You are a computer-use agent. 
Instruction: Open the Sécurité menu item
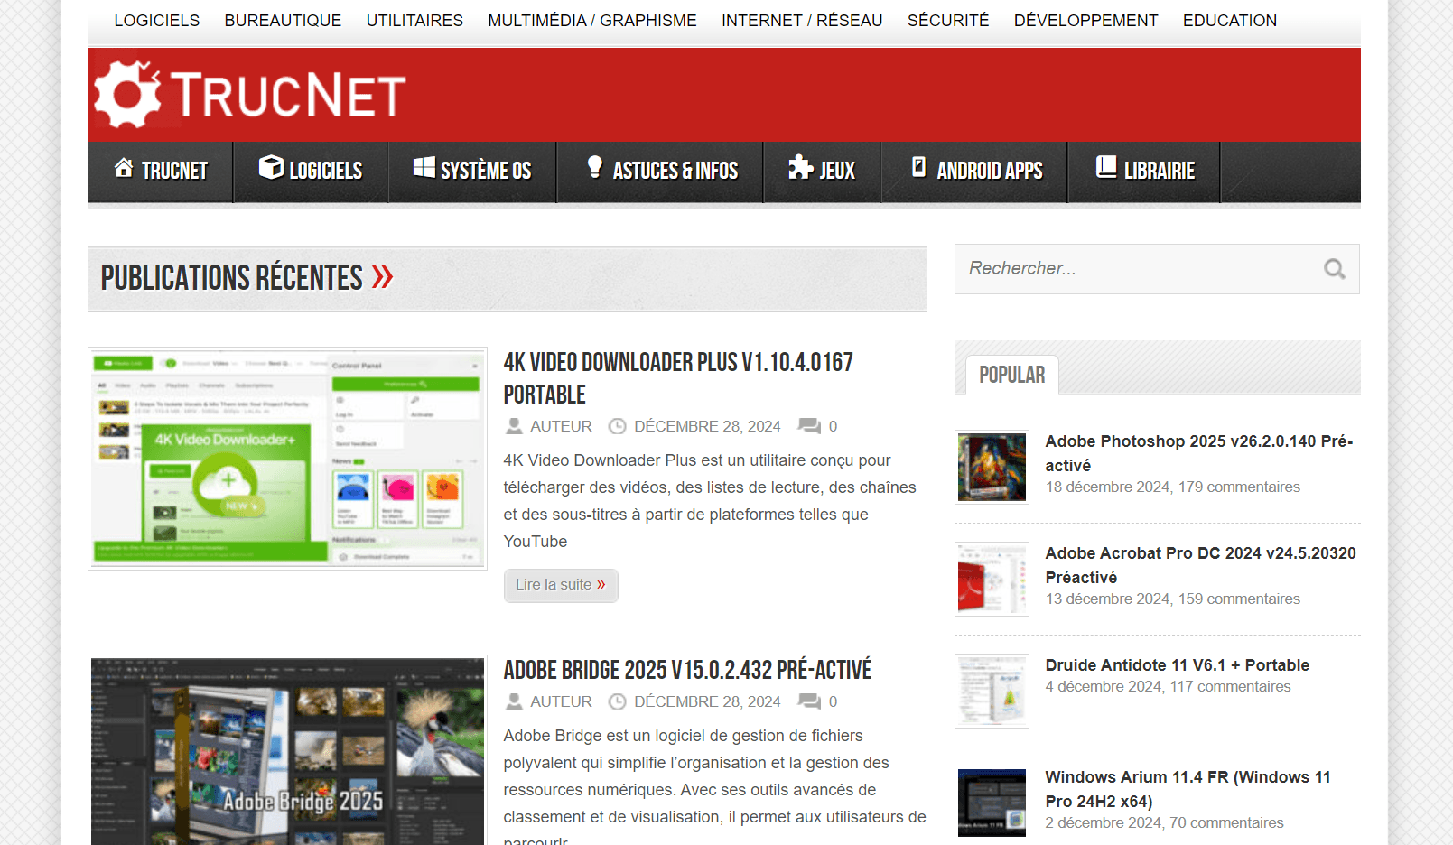[x=947, y=20]
